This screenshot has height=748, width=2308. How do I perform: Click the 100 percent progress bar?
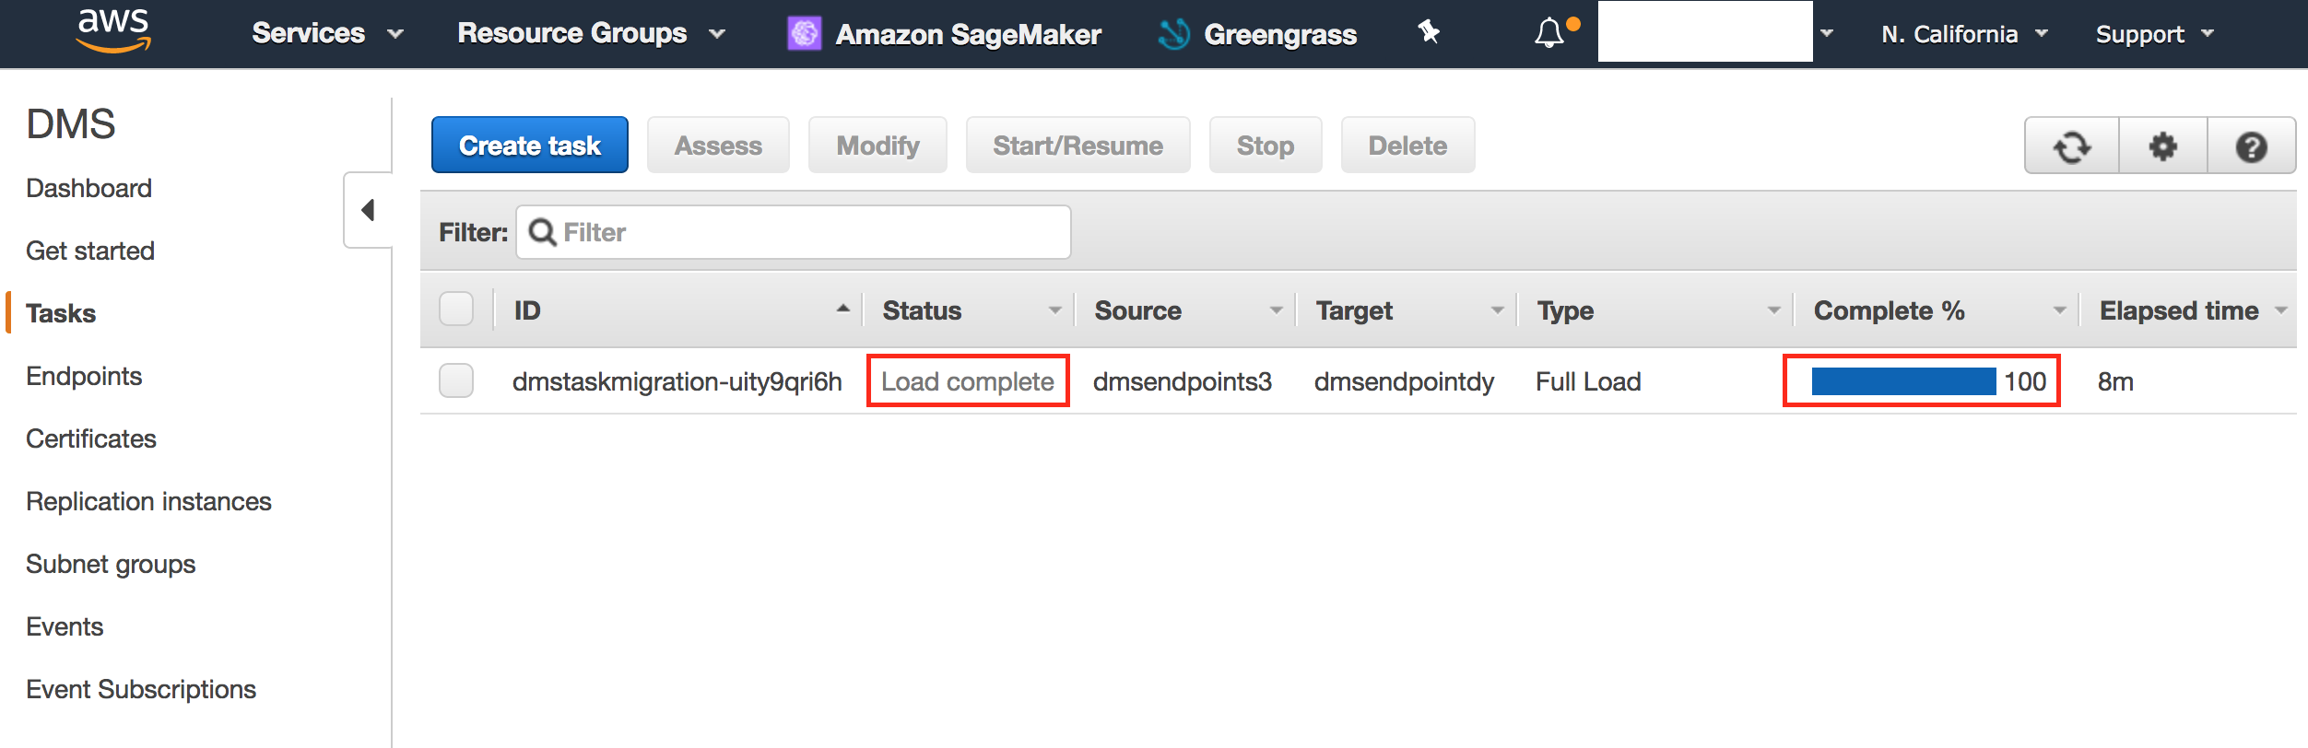click(x=1903, y=381)
